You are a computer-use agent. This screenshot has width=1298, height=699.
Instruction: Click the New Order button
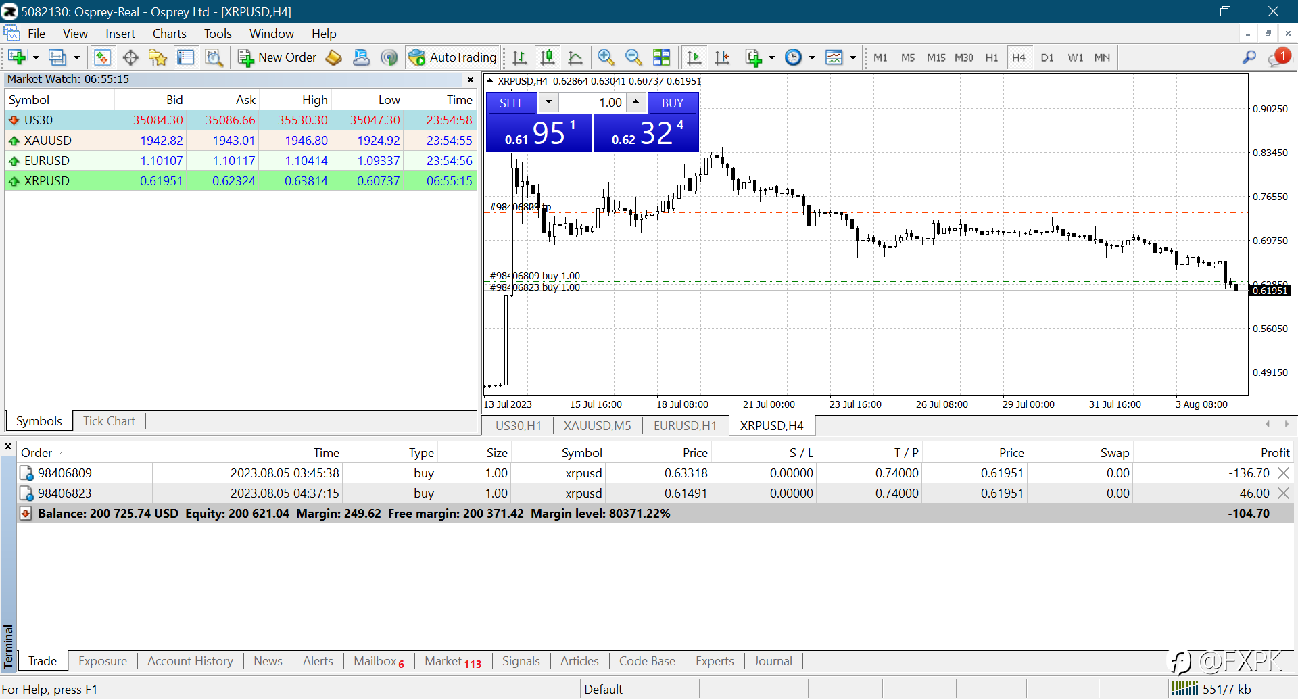[x=277, y=57]
